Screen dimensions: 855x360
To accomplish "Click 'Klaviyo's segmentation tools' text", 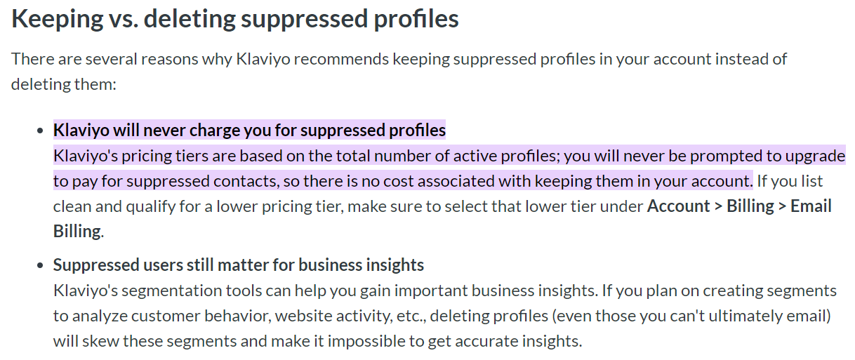I will click(x=147, y=291).
